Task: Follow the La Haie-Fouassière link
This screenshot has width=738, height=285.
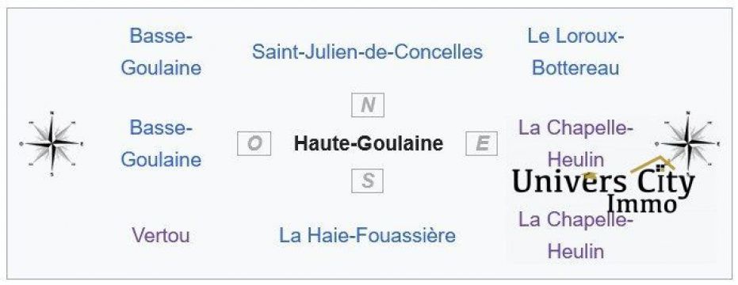Action: tap(367, 235)
